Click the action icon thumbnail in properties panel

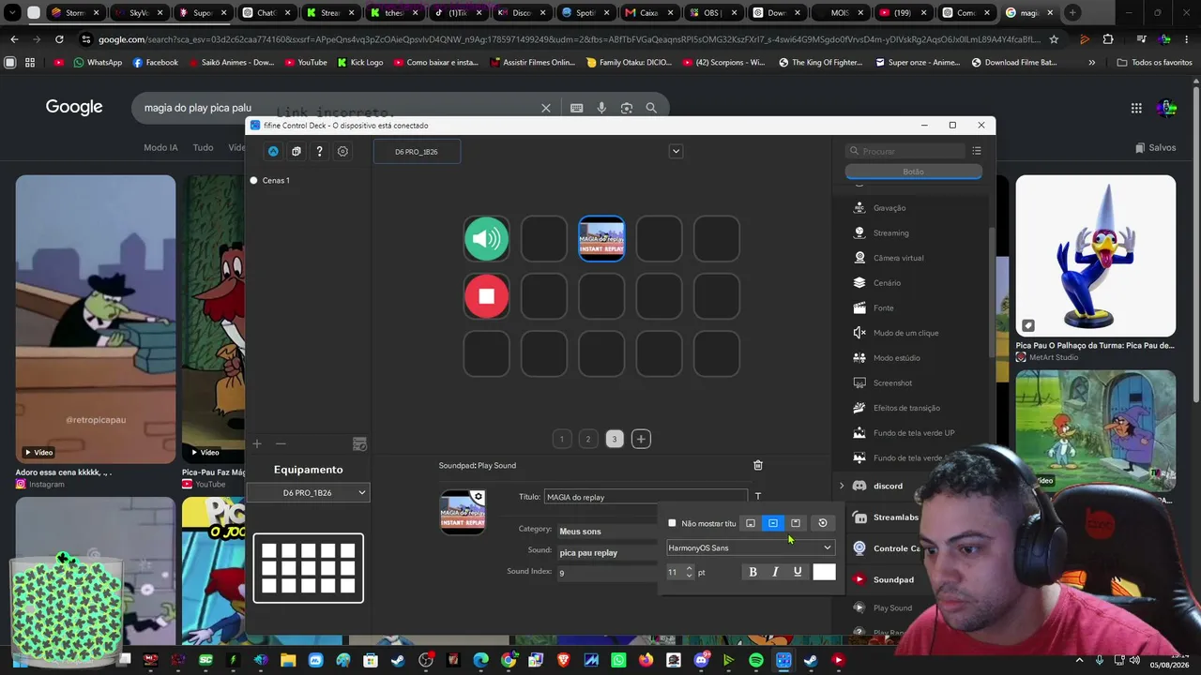(463, 512)
